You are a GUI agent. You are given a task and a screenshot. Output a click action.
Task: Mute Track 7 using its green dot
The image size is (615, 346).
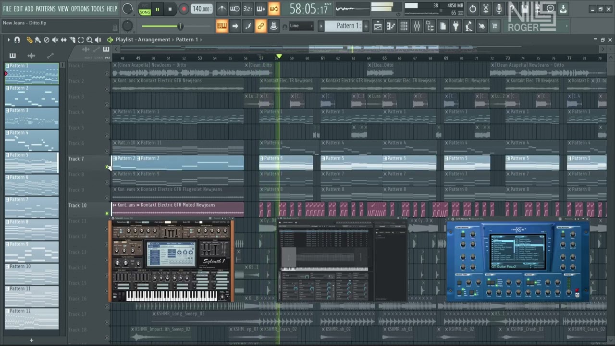(x=107, y=167)
